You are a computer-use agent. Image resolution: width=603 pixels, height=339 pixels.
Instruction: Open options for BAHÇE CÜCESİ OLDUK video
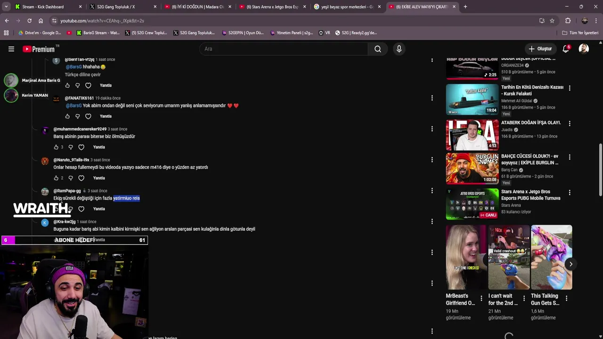click(570, 157)
